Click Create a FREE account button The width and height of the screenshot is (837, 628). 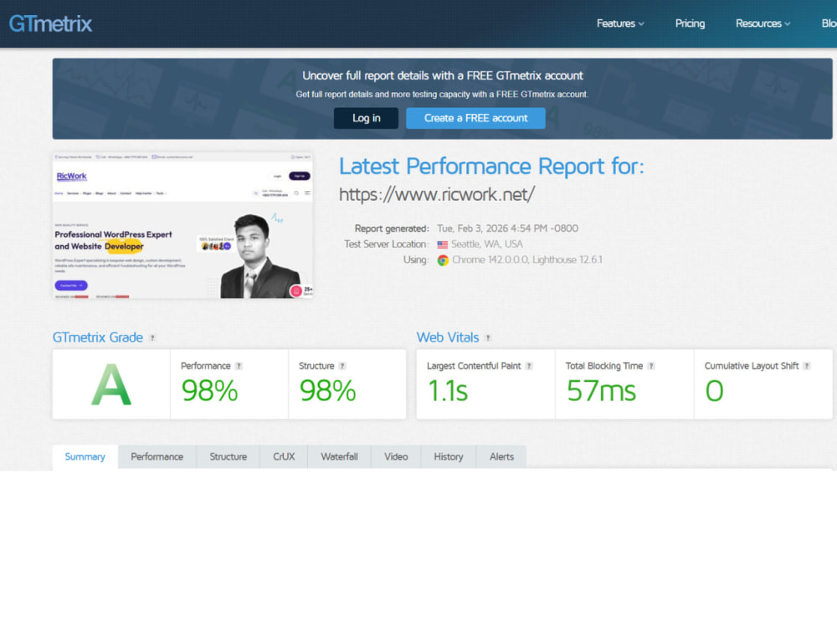click(475, 118)
